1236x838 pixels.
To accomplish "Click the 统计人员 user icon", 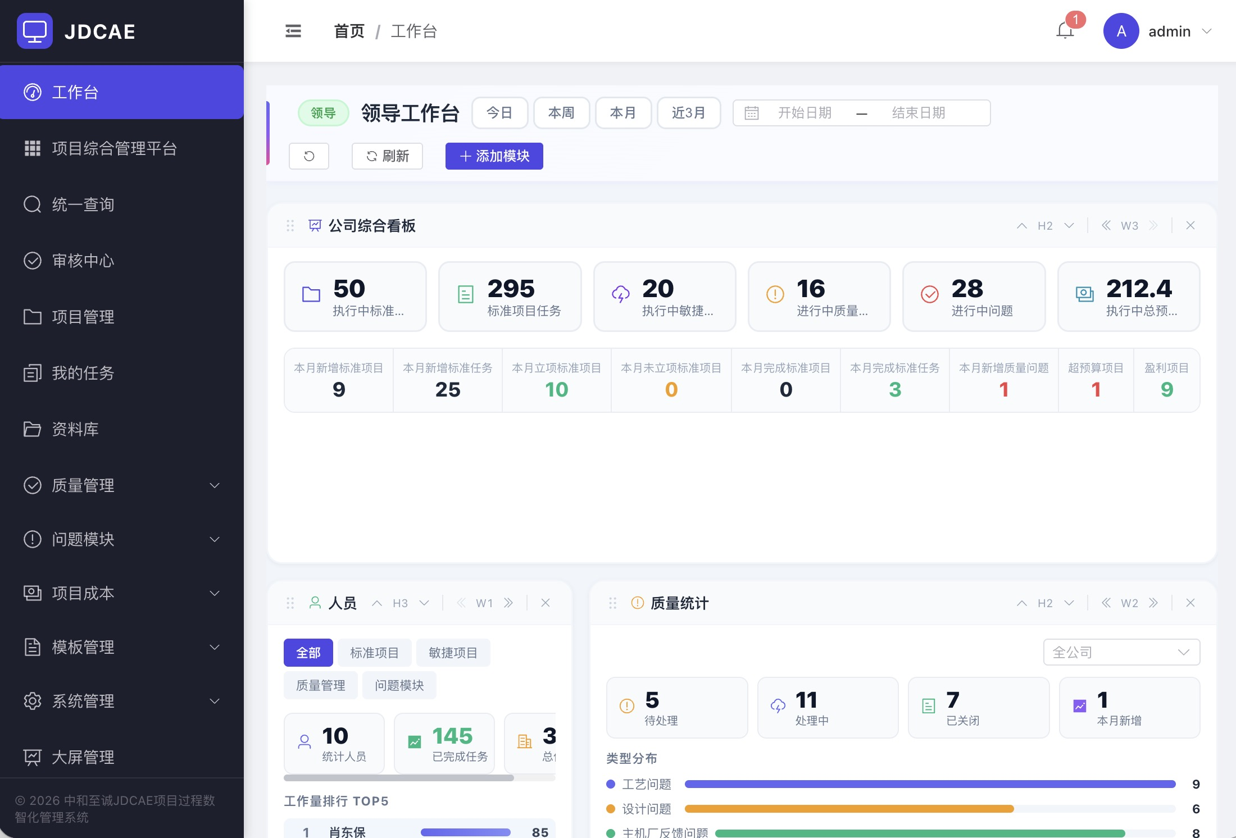I will [305, 742].
